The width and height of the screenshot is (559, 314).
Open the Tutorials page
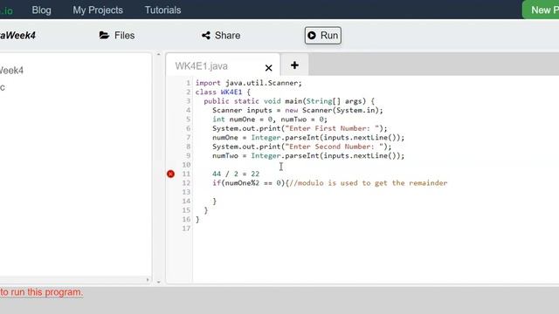tap(162, 10)
